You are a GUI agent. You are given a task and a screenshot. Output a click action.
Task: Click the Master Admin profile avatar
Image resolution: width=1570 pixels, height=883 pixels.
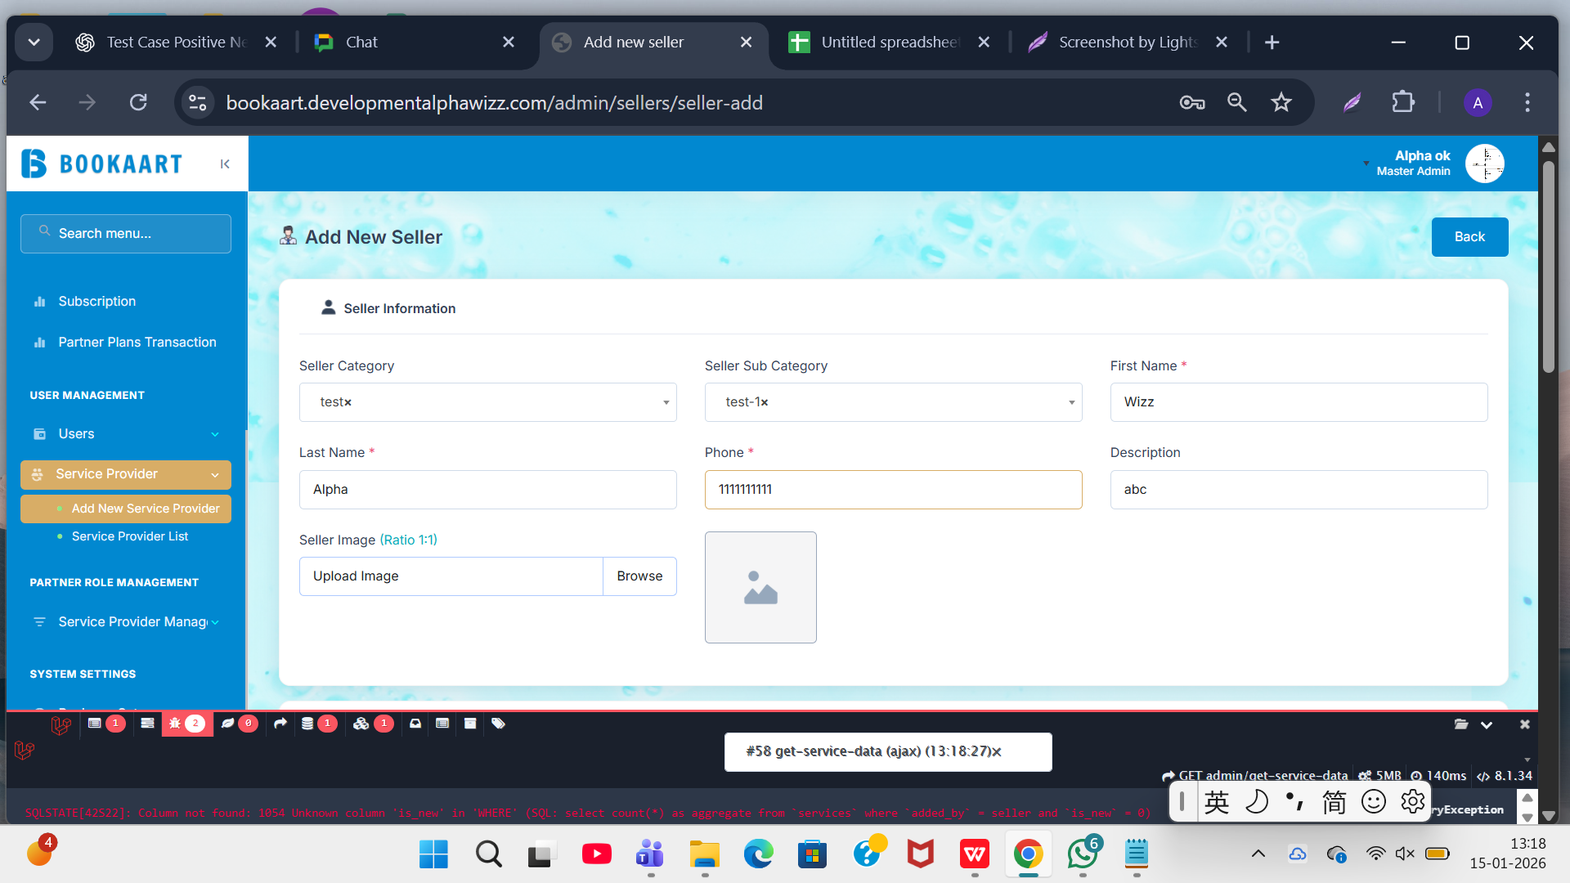(x=1484, y=164)
